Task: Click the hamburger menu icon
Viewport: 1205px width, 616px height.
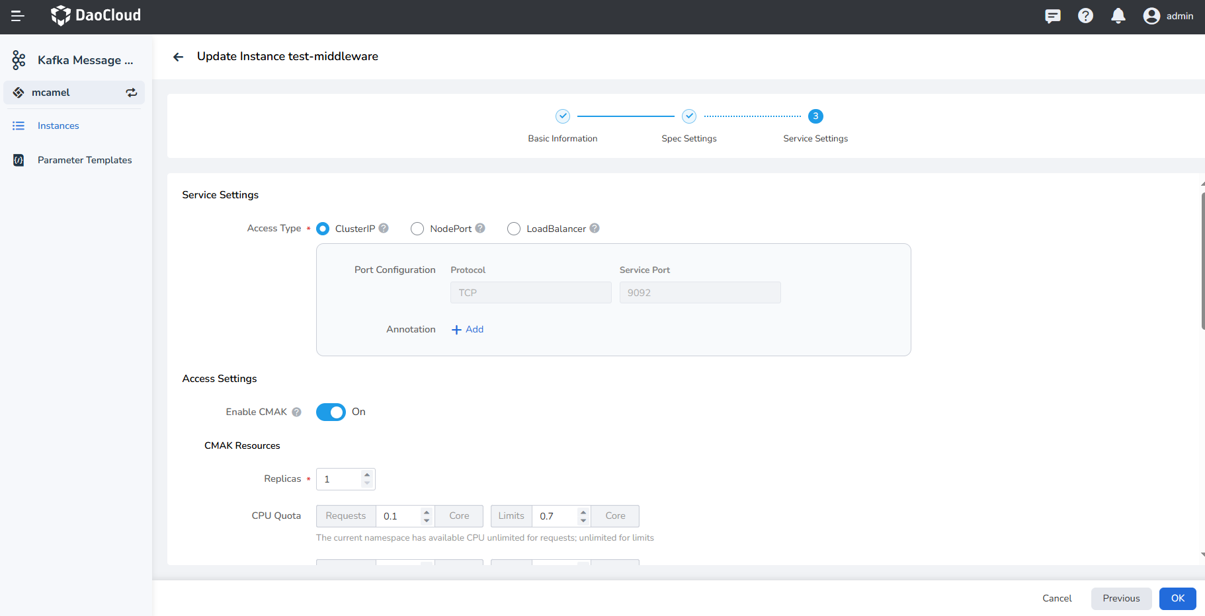Action: click(x=18, y=16)
